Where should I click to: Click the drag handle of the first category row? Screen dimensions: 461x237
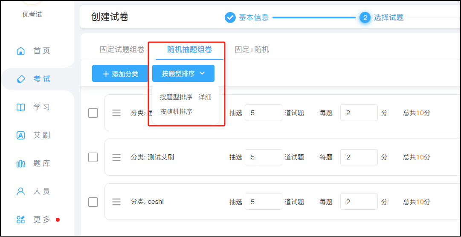117,113
